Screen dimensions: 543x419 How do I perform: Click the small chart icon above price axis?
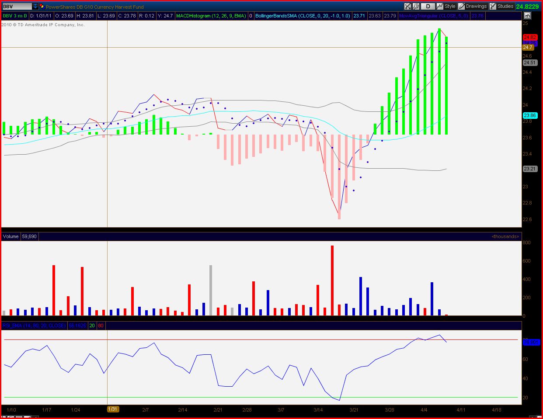527,15
